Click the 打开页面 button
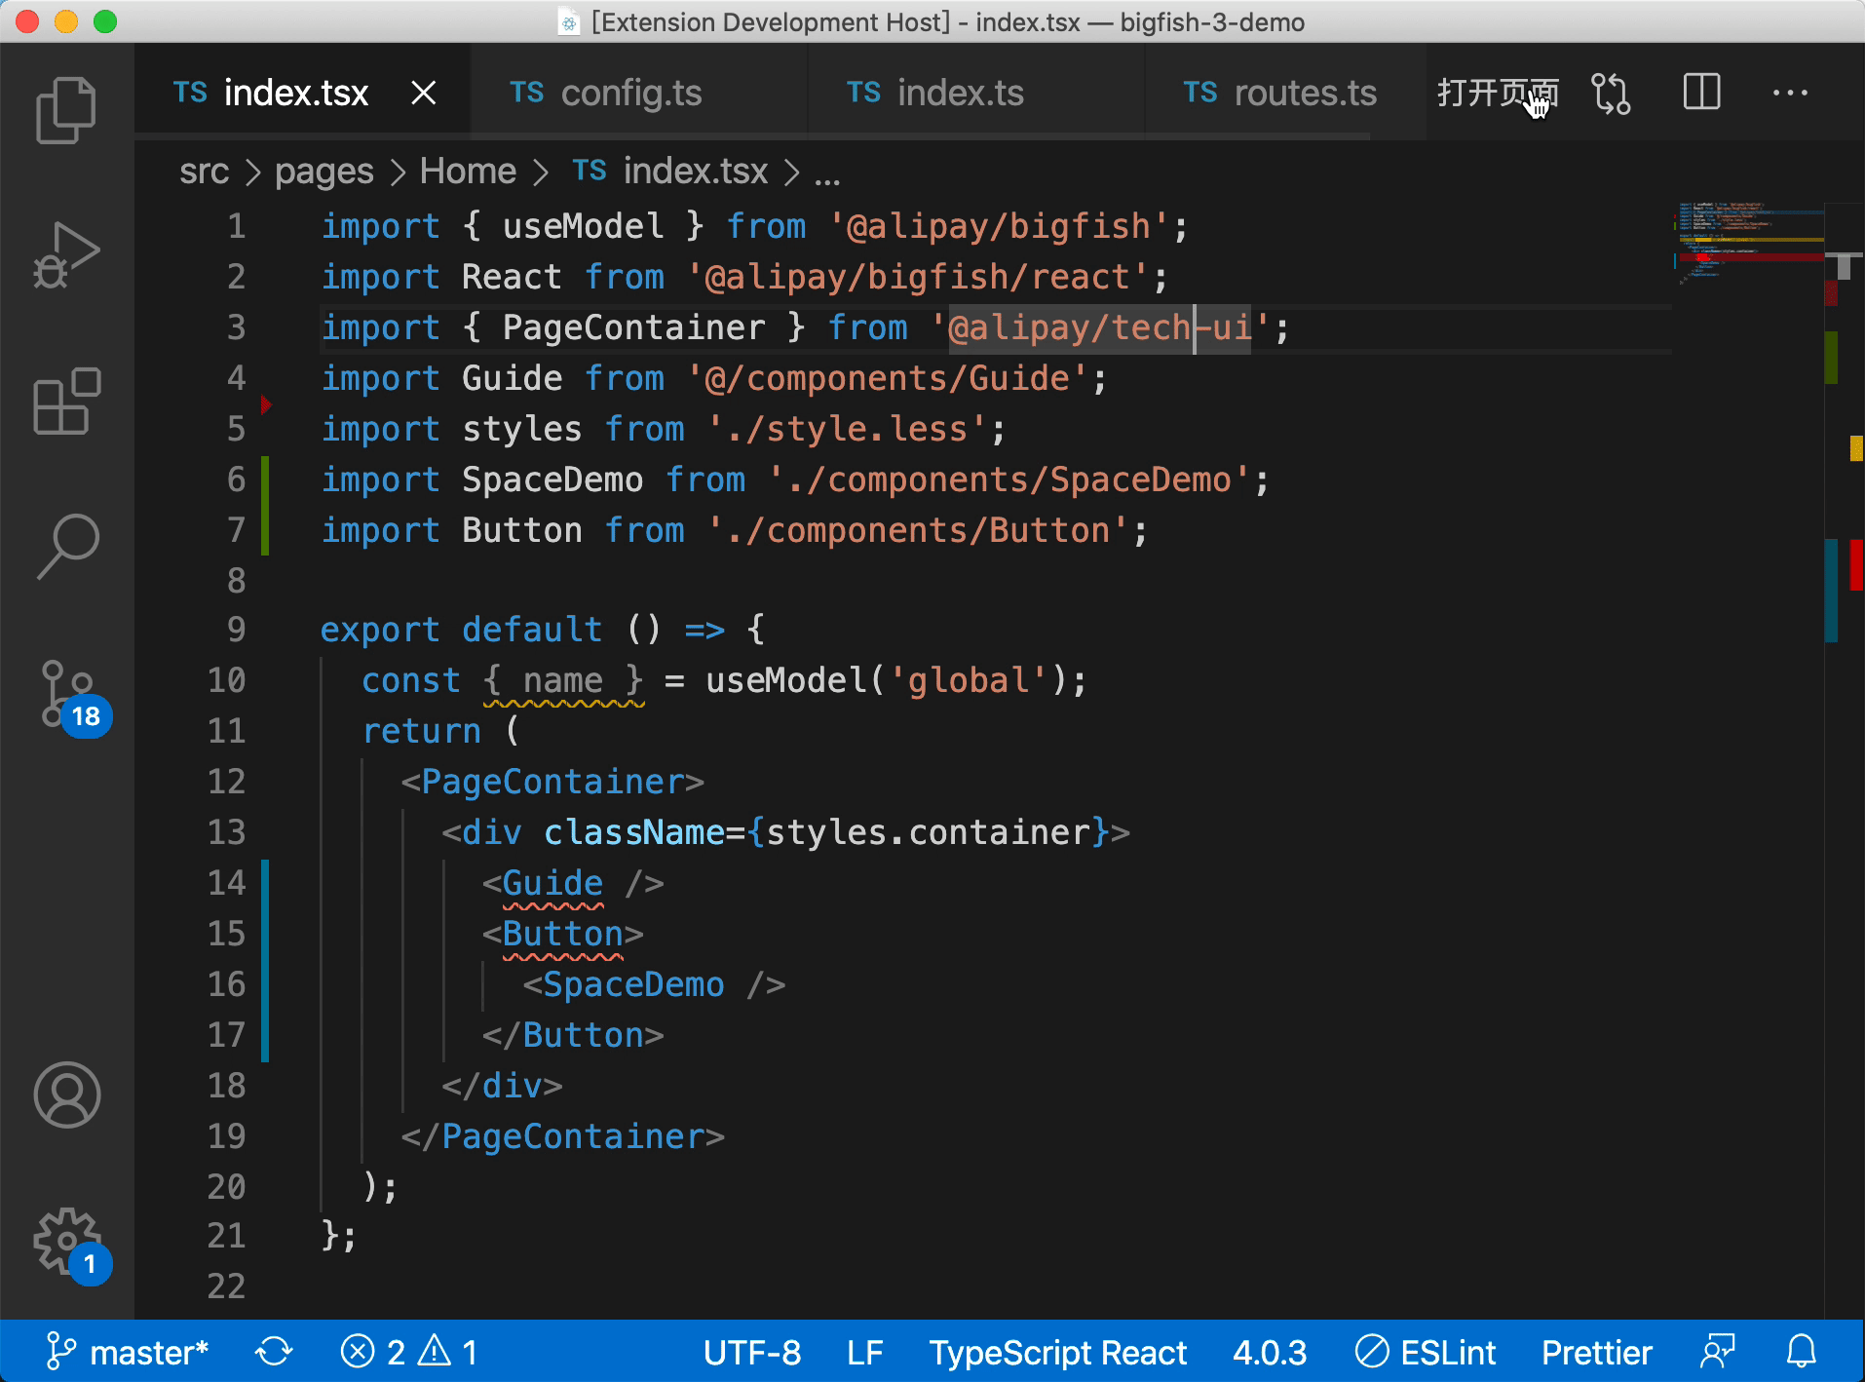 point(1498,93)
